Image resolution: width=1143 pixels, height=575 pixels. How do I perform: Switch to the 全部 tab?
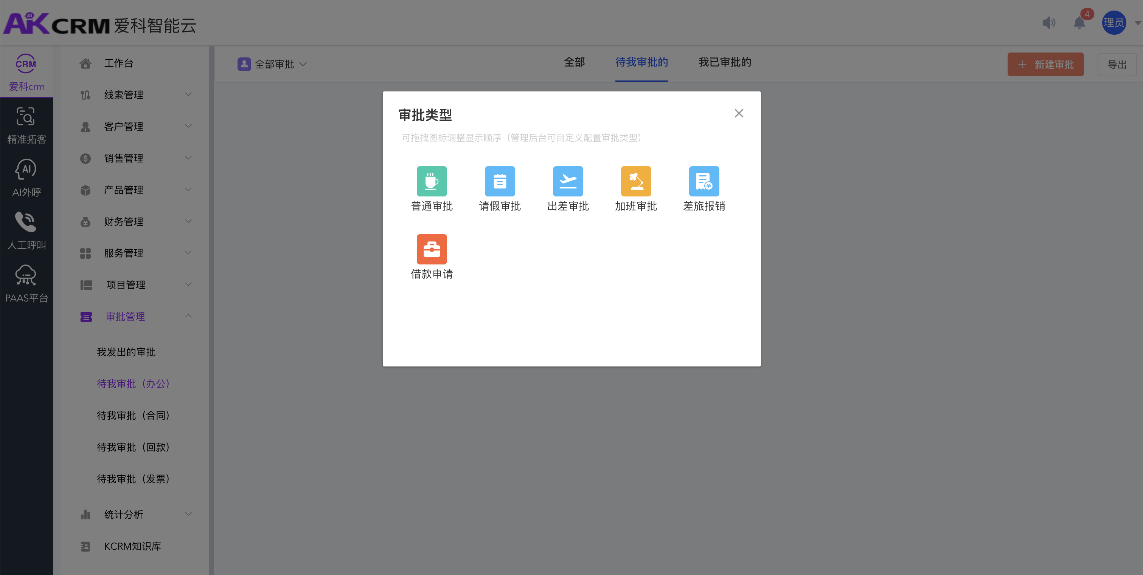(x=574, y=62)
